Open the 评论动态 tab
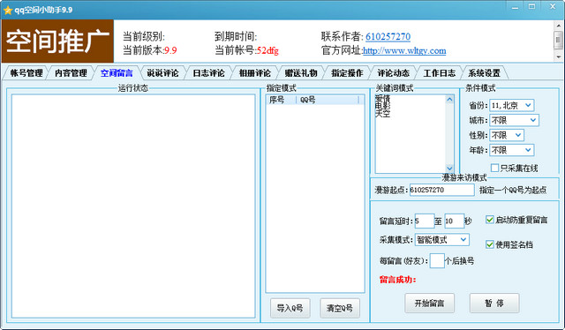This screenshot has height=330, width=565. pyautogui.click(x=393, y=73)
